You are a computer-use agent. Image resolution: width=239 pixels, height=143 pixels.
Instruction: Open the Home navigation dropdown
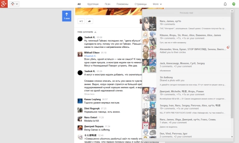14,4
